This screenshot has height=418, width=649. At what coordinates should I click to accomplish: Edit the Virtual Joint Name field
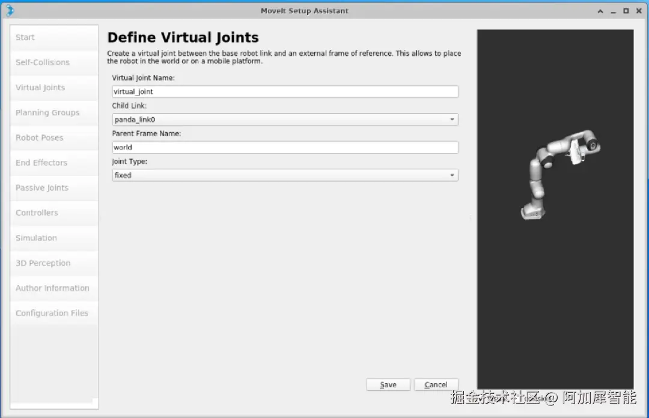click(x=285, y=91)
